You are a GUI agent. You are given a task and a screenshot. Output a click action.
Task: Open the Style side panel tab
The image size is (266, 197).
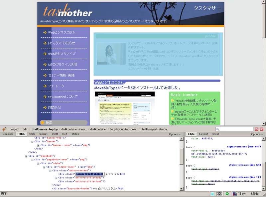pyautogui.click(x=191, y=134)
